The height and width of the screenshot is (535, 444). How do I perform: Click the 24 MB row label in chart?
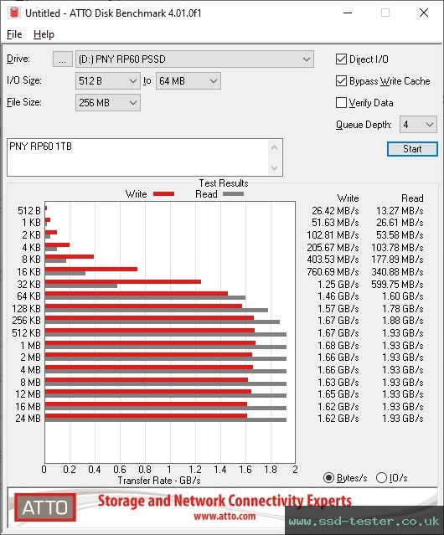point(28,419)
